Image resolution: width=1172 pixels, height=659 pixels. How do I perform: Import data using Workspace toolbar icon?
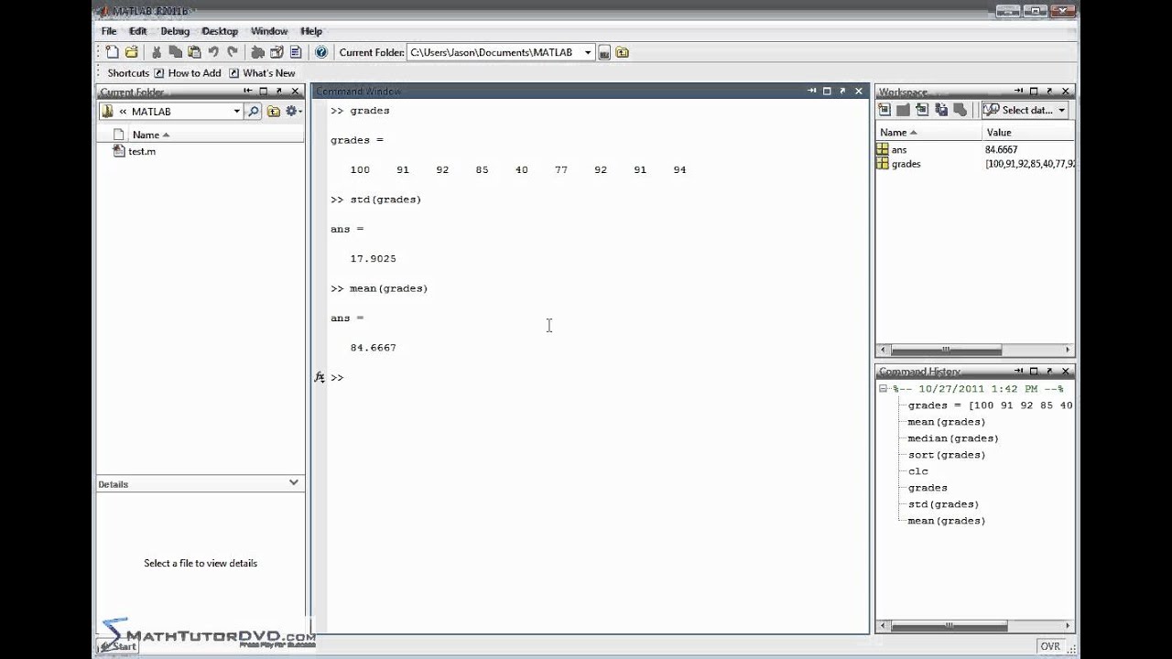pyautogui.click(x=922, y=110)
